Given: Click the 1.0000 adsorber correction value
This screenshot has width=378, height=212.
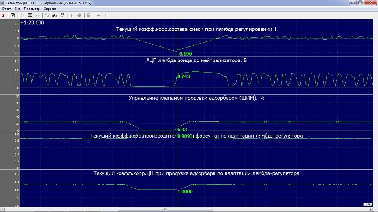Looking at the screenshot, I should click(x=185, y=192).
